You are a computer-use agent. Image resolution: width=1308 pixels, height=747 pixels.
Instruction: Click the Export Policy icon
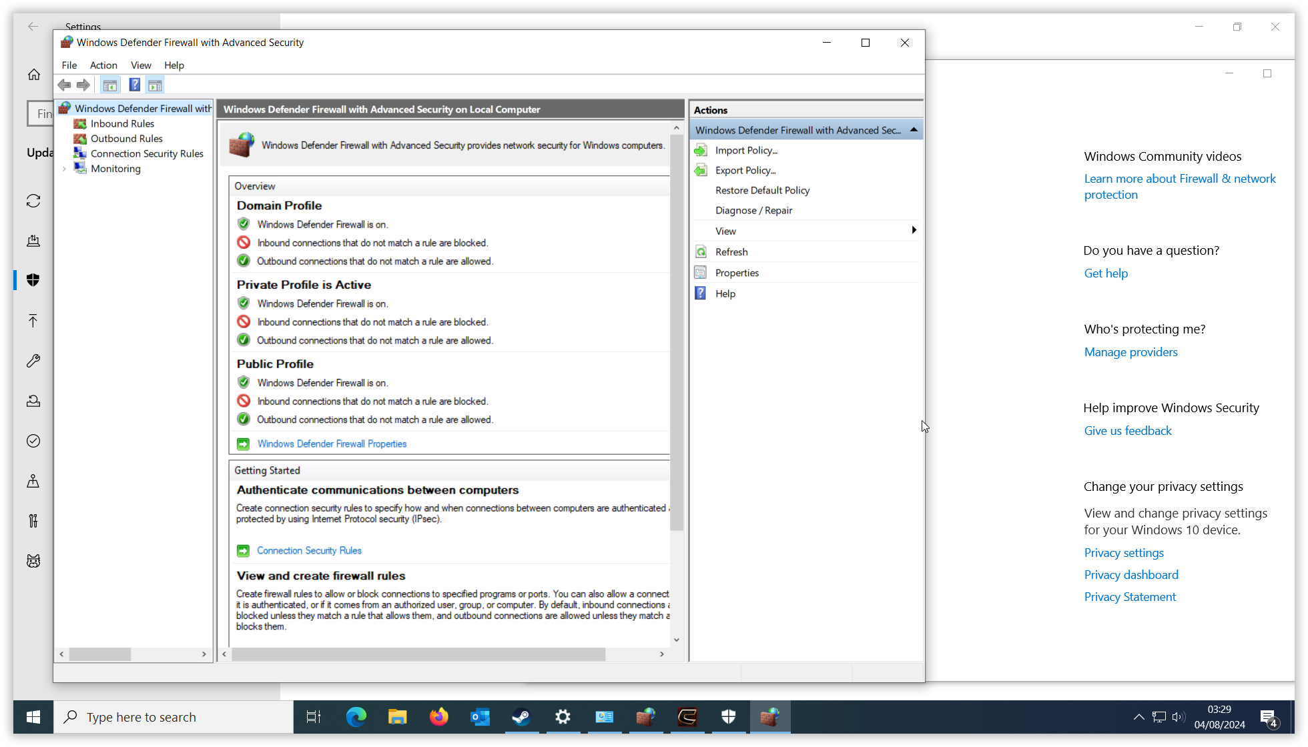(701, 170)
